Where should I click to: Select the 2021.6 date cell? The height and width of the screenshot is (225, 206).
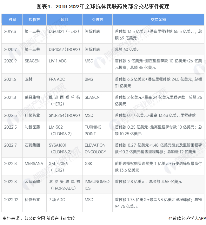(x=12, y=82)
